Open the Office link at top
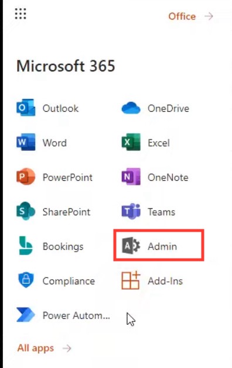Image resolution: width=232 pixels, height=368 pixels. click(x=182, y=16)
